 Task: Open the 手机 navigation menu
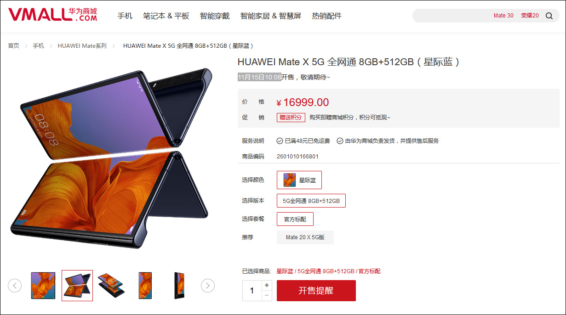tap(125, 16)
